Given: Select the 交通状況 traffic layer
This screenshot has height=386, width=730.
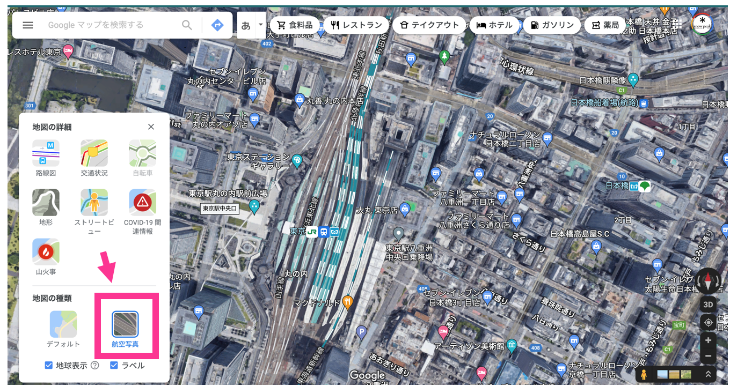Looking at the screenshot, I should [x=94, y=153].
